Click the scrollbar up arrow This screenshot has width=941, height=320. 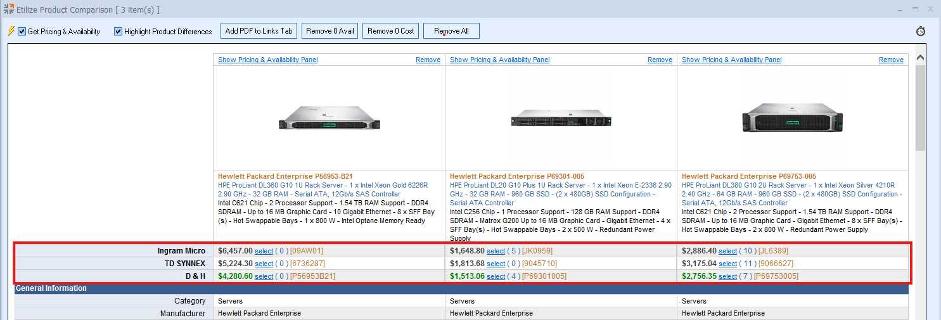(x=920, y=58)
